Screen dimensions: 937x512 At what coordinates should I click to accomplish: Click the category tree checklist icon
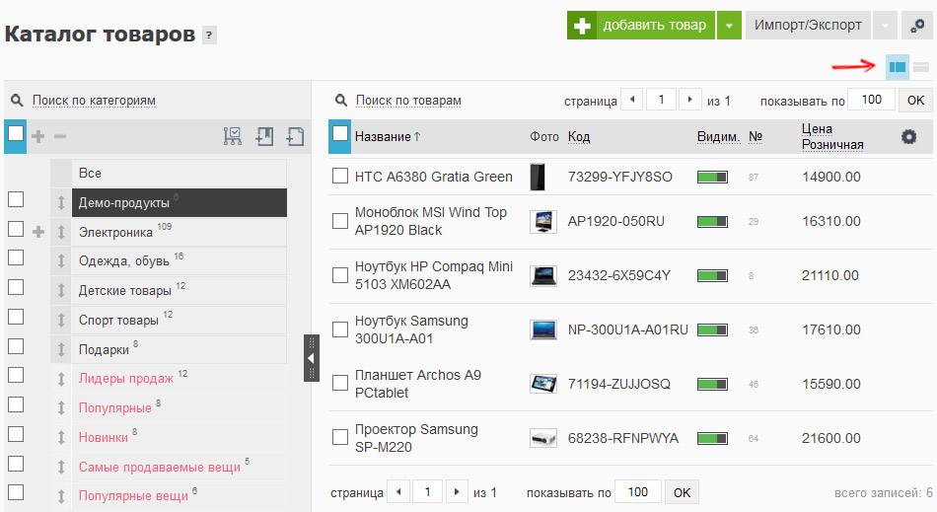pyautogui.click(x=233, y=136)
